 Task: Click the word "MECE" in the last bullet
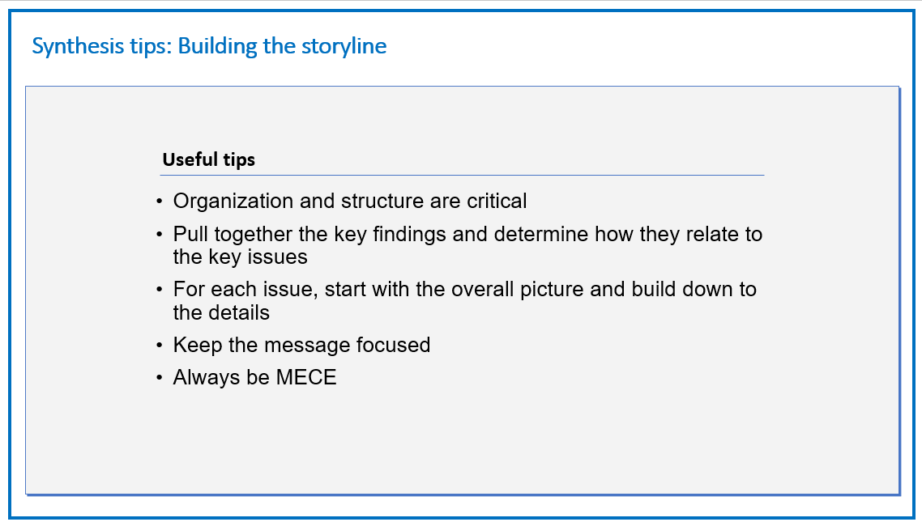click(x=306, y=377)
